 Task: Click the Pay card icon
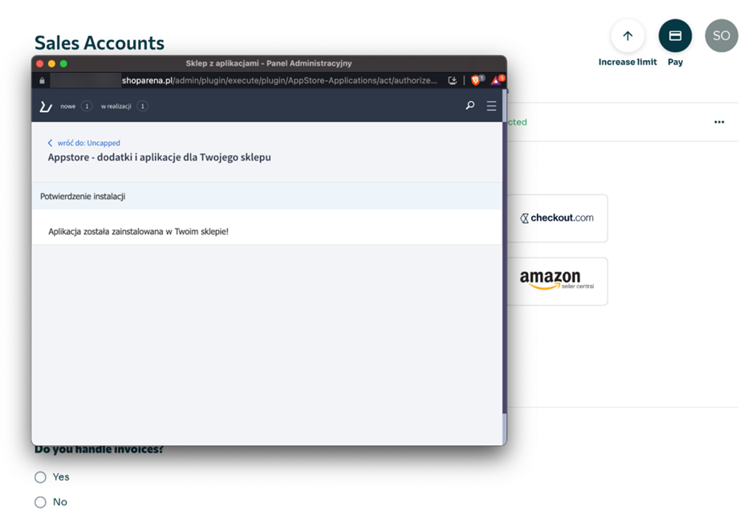coord(675,36)
